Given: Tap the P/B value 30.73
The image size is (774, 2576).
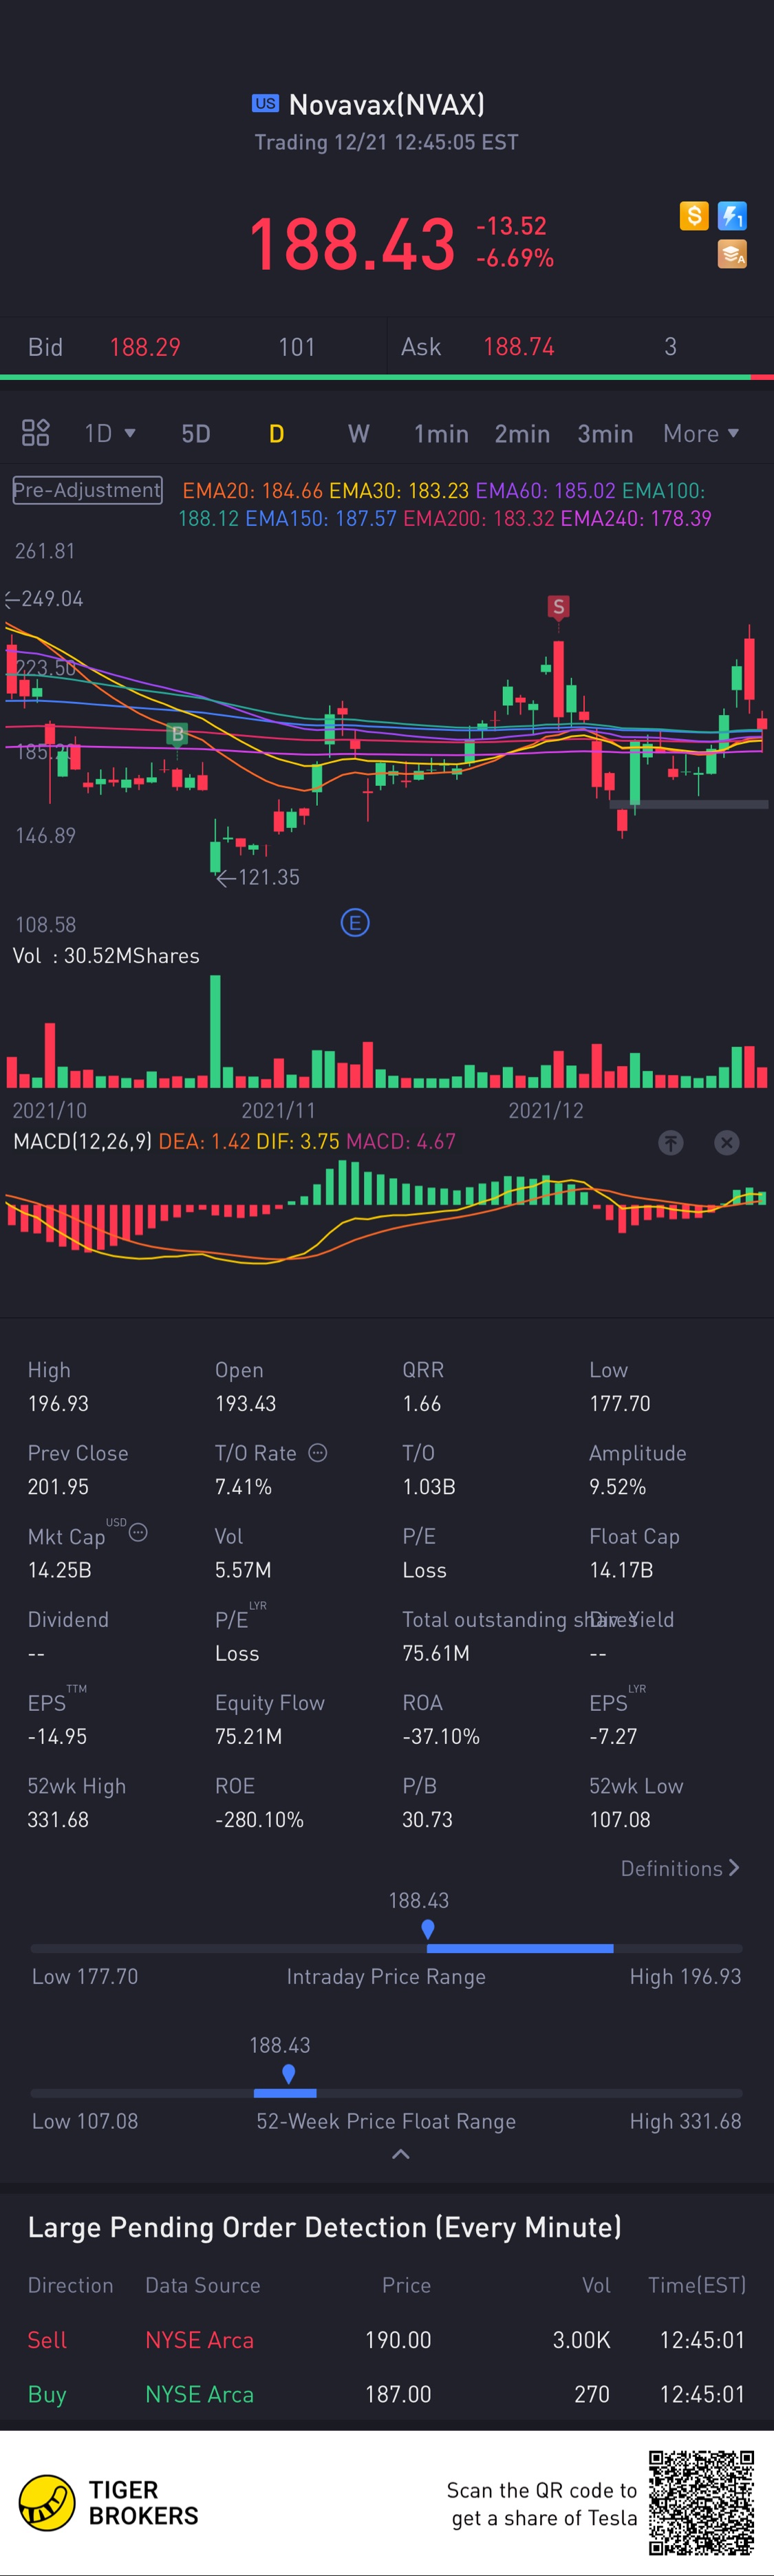Looking at the screenshot, I should pos(428,1820).
